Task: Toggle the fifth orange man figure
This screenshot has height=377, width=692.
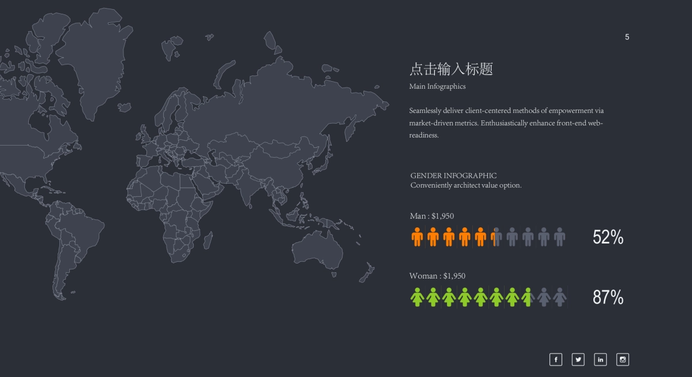Action: [x=482, y=236]
